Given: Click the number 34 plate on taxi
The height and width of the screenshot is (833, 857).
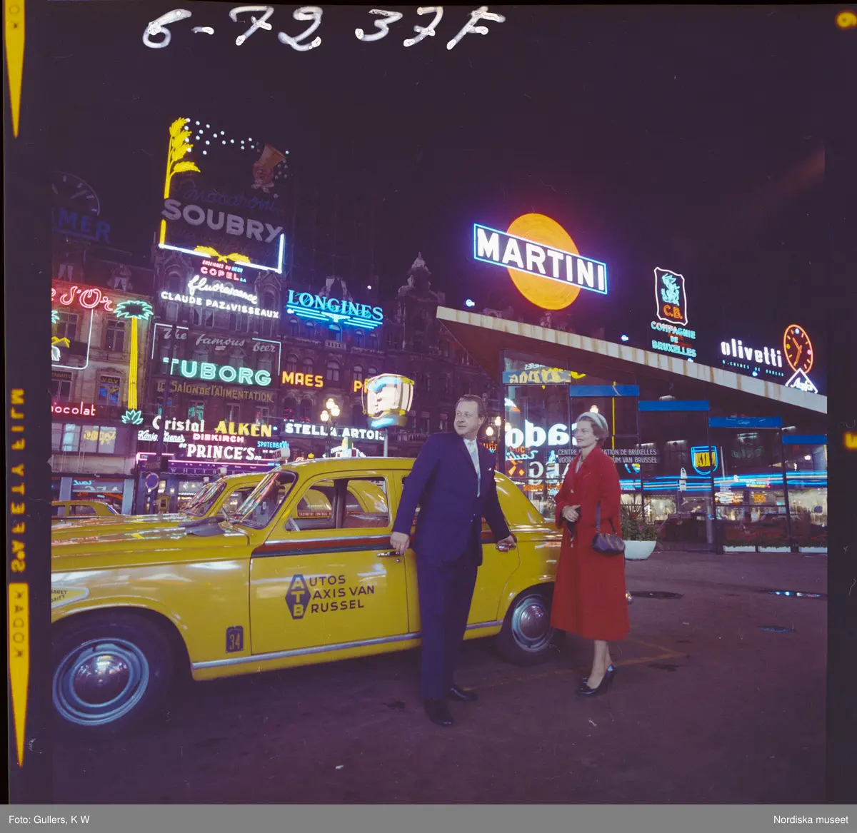Looking at the screenshot, I should pyautogui.click(x=234, y=639).
